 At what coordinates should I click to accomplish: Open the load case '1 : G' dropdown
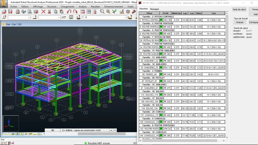click(x=125, y=17)
